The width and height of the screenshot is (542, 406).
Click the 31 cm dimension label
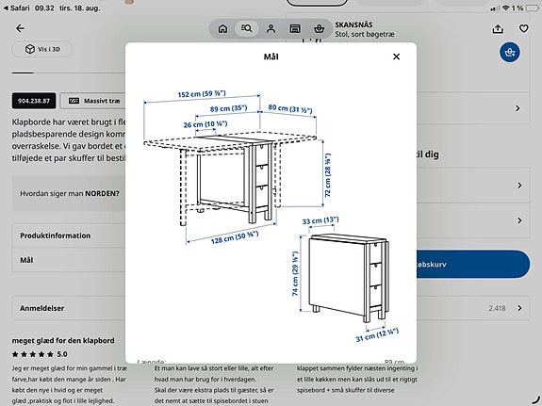[x=377, y=335]
